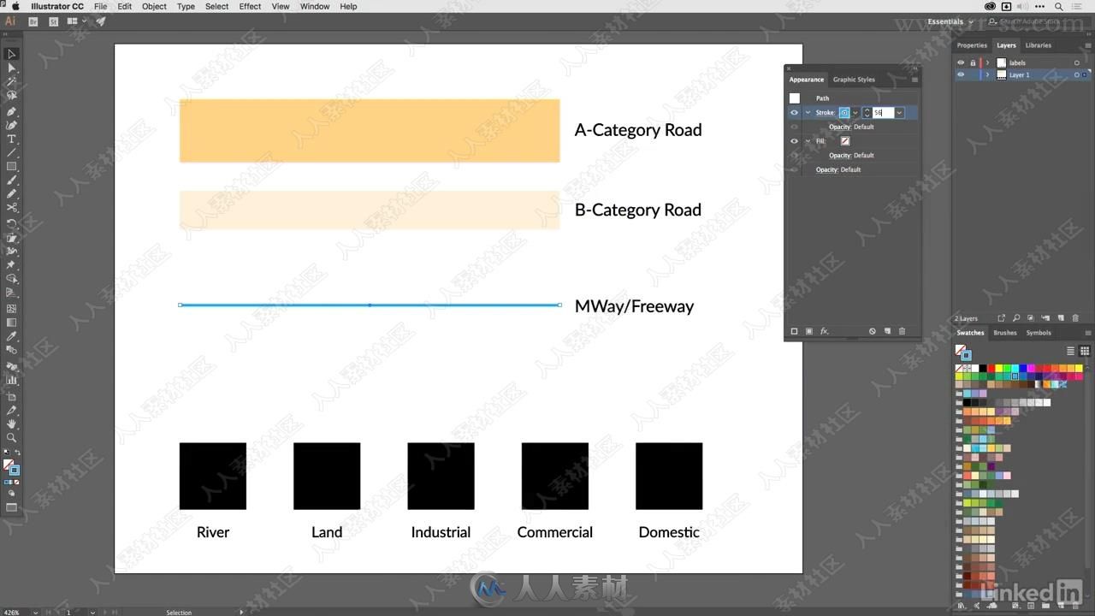Switch Swatches panel to thumbnail view
Image resolution: width=1095 pixels, height=616 pixels.
point(1085,351)
